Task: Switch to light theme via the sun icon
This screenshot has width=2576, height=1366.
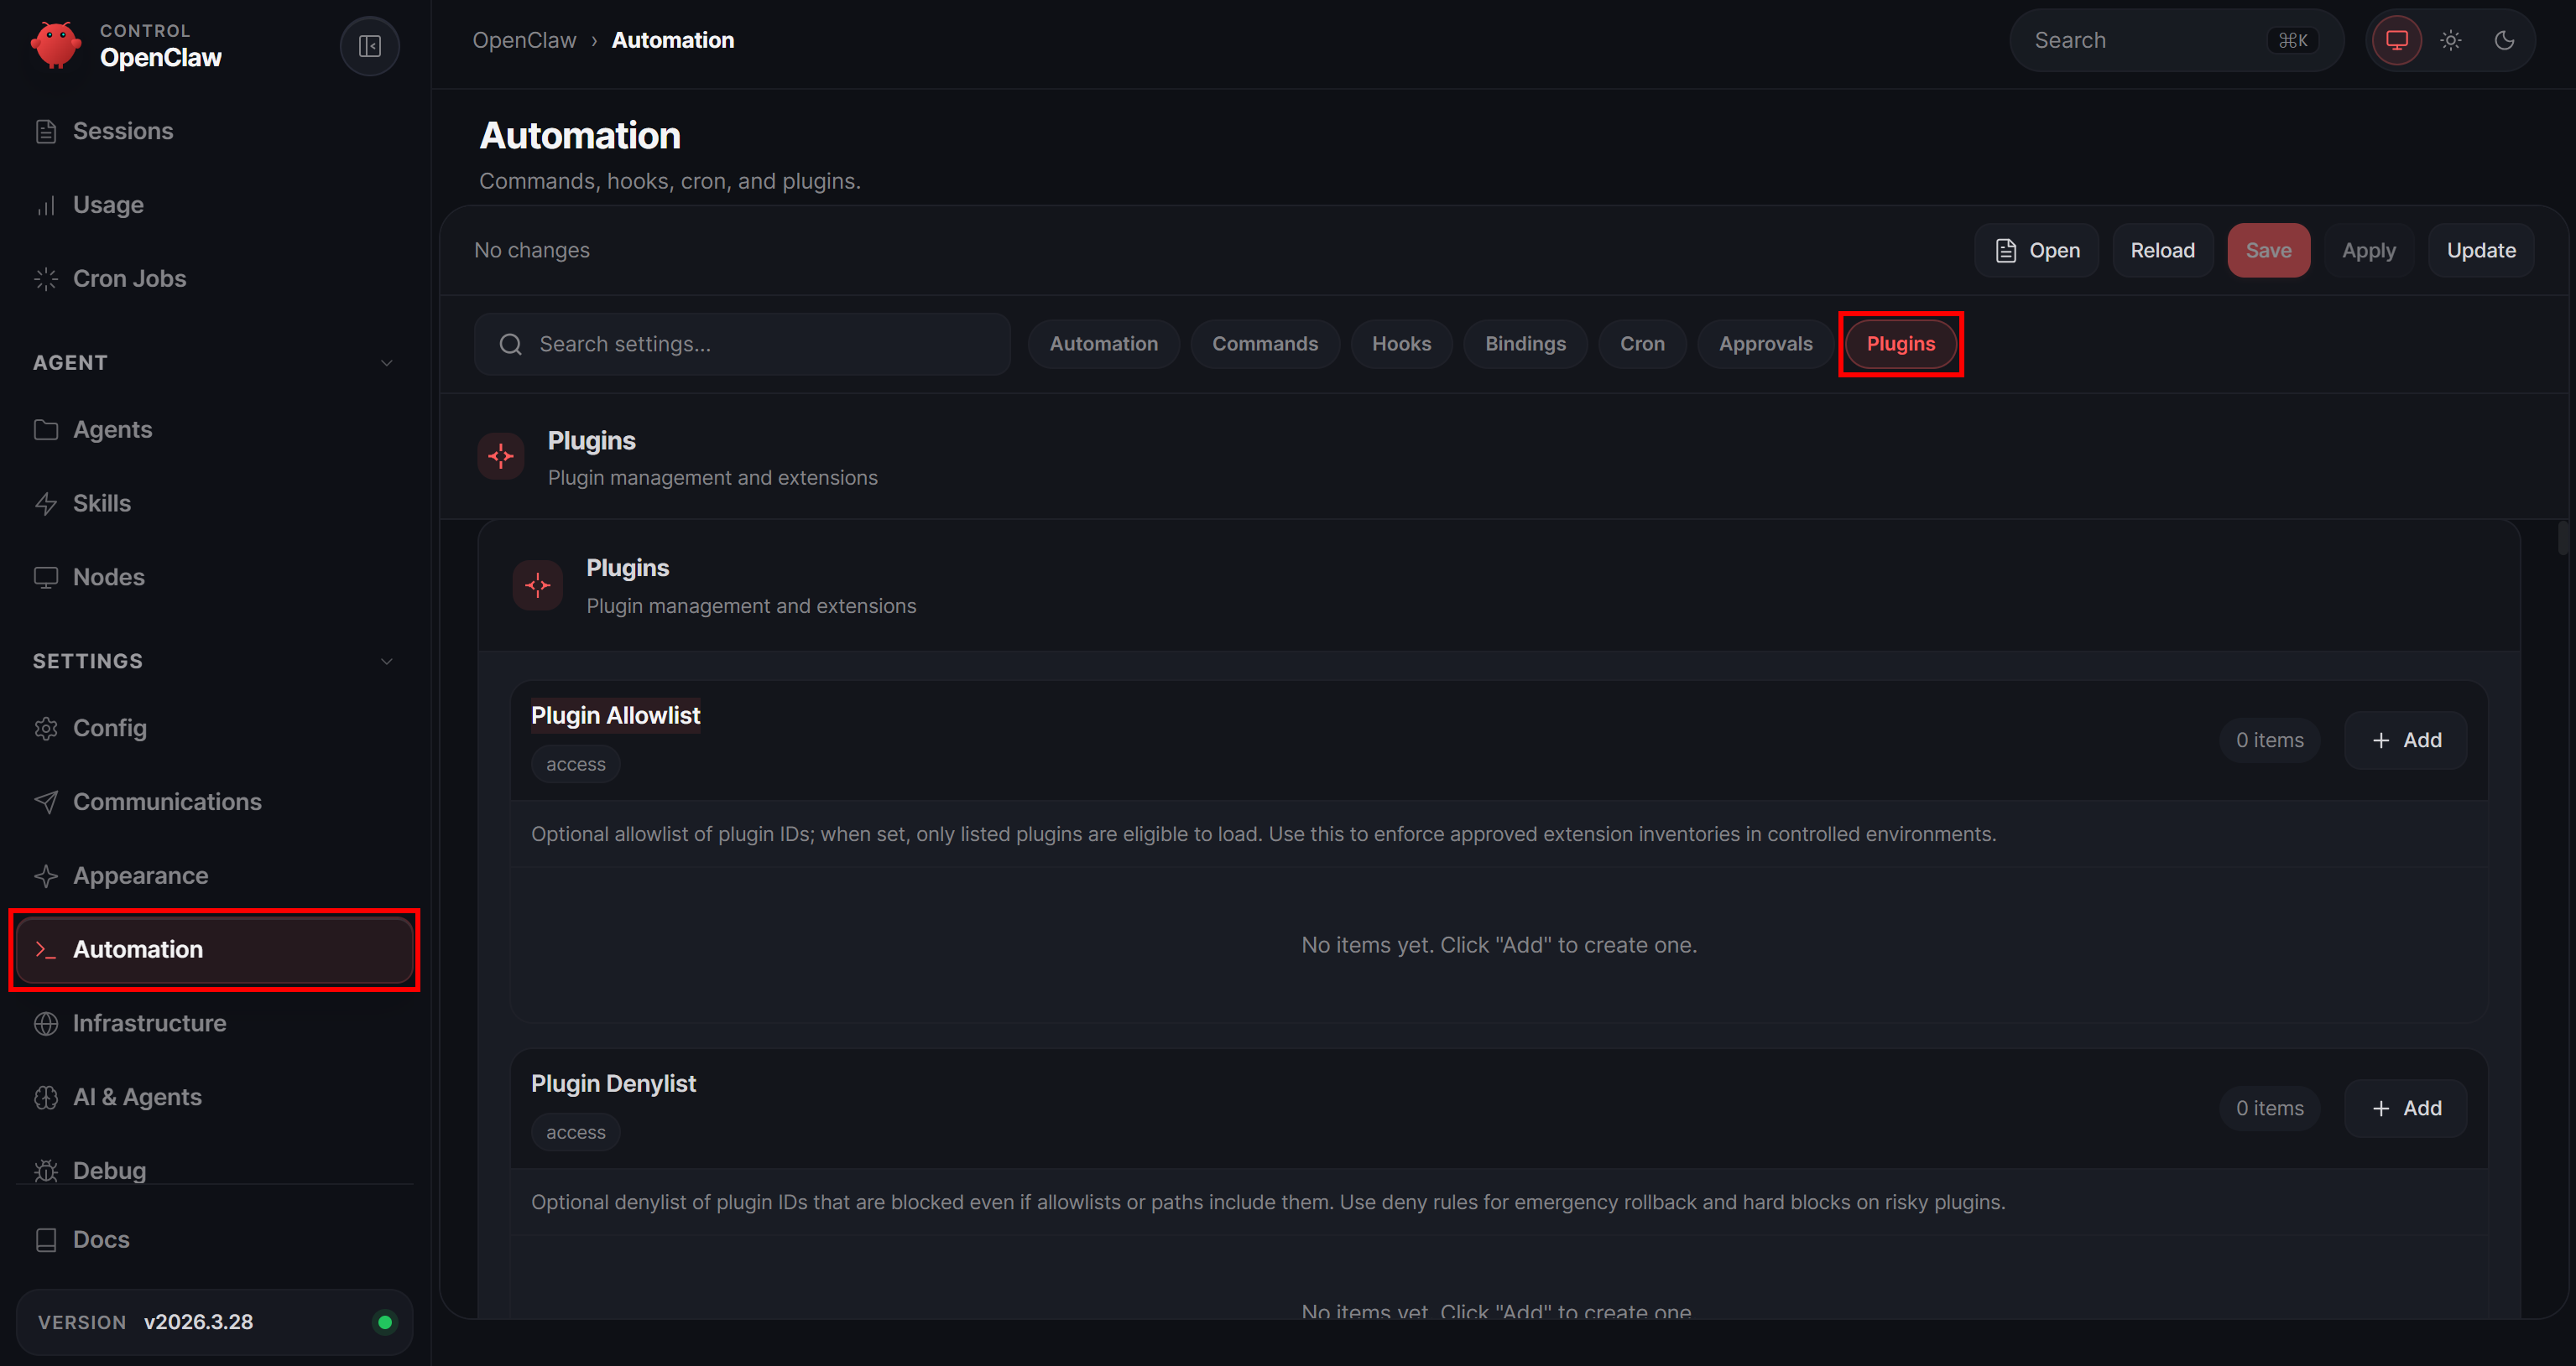Action: click(2451, 40)
